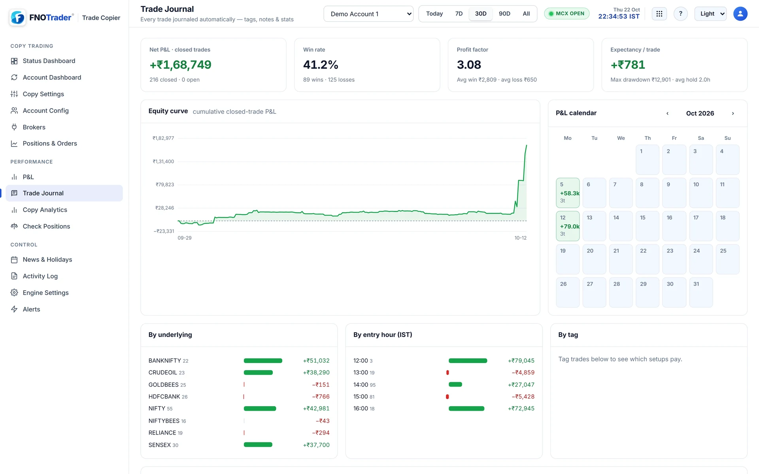The image size is (759, 474).
Task: Click Account Dashboard refresh icon
Action: (x=14, y=77)
